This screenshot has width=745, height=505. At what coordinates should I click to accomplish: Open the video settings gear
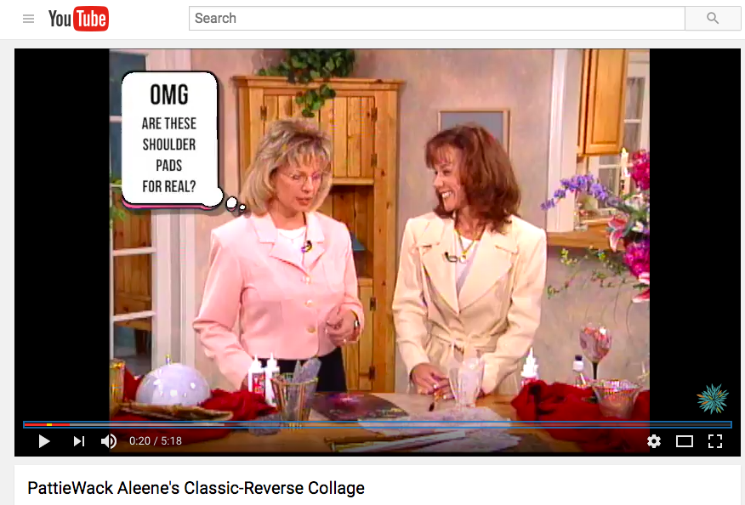(654, 441)
